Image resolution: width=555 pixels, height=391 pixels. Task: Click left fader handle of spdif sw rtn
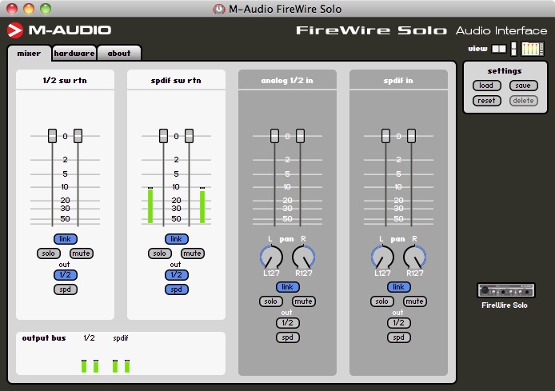163,136
